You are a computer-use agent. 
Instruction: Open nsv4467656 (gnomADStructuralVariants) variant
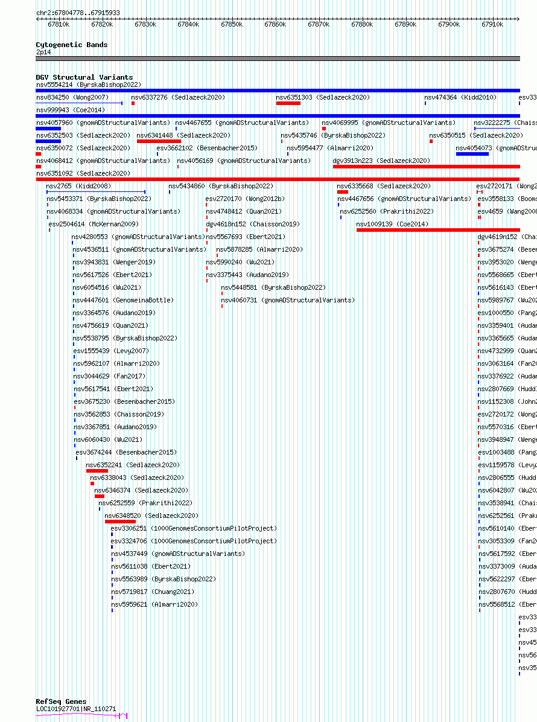click(404, 199)
